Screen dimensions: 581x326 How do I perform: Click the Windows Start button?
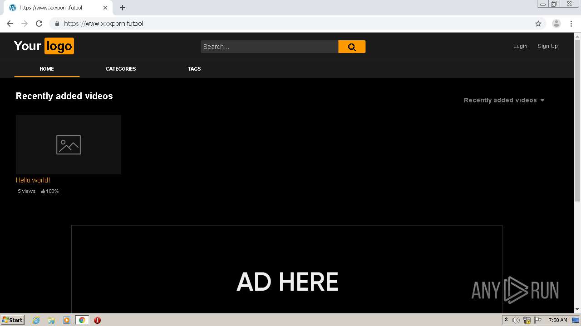(12, 320)
